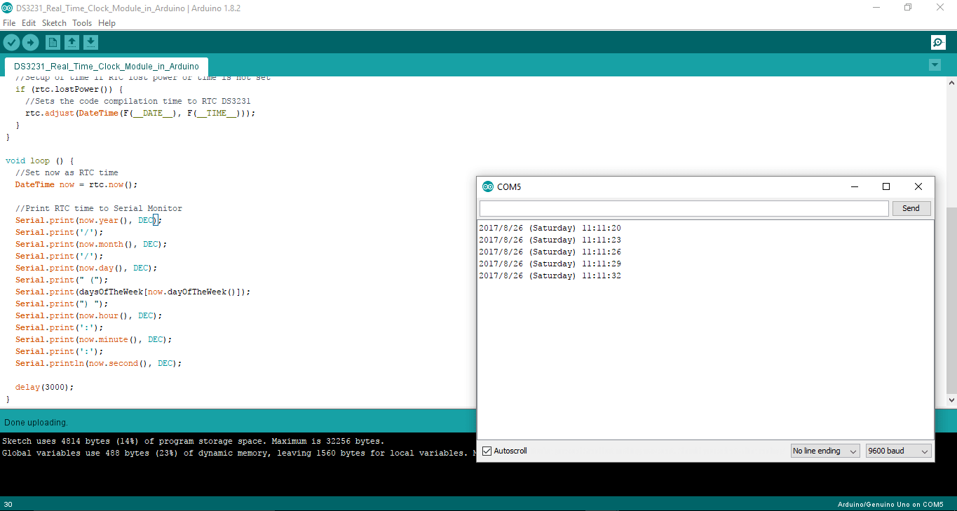This screenshot has height=511, width=957.
Task: Click the serial message input field
Action: (x=684, y=207)
